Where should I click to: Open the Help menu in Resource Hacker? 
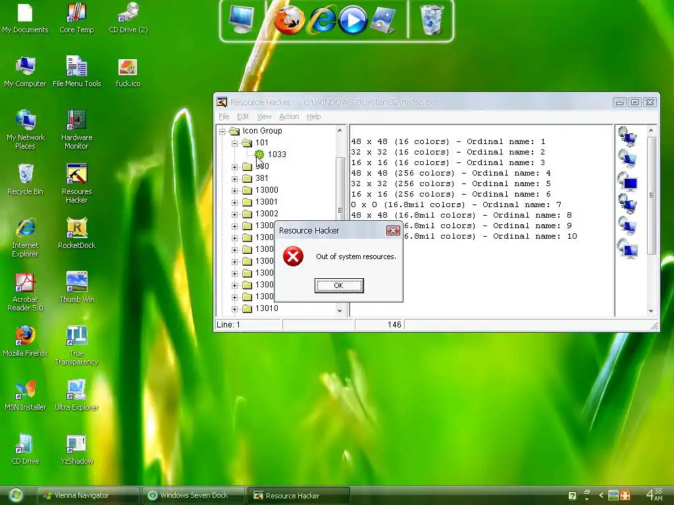coord(314,116)
